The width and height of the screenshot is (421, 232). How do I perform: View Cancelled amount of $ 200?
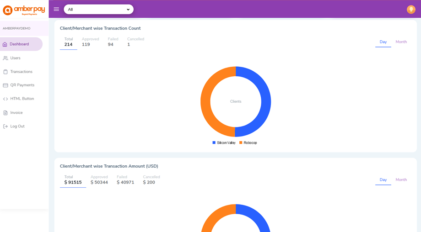151,180
